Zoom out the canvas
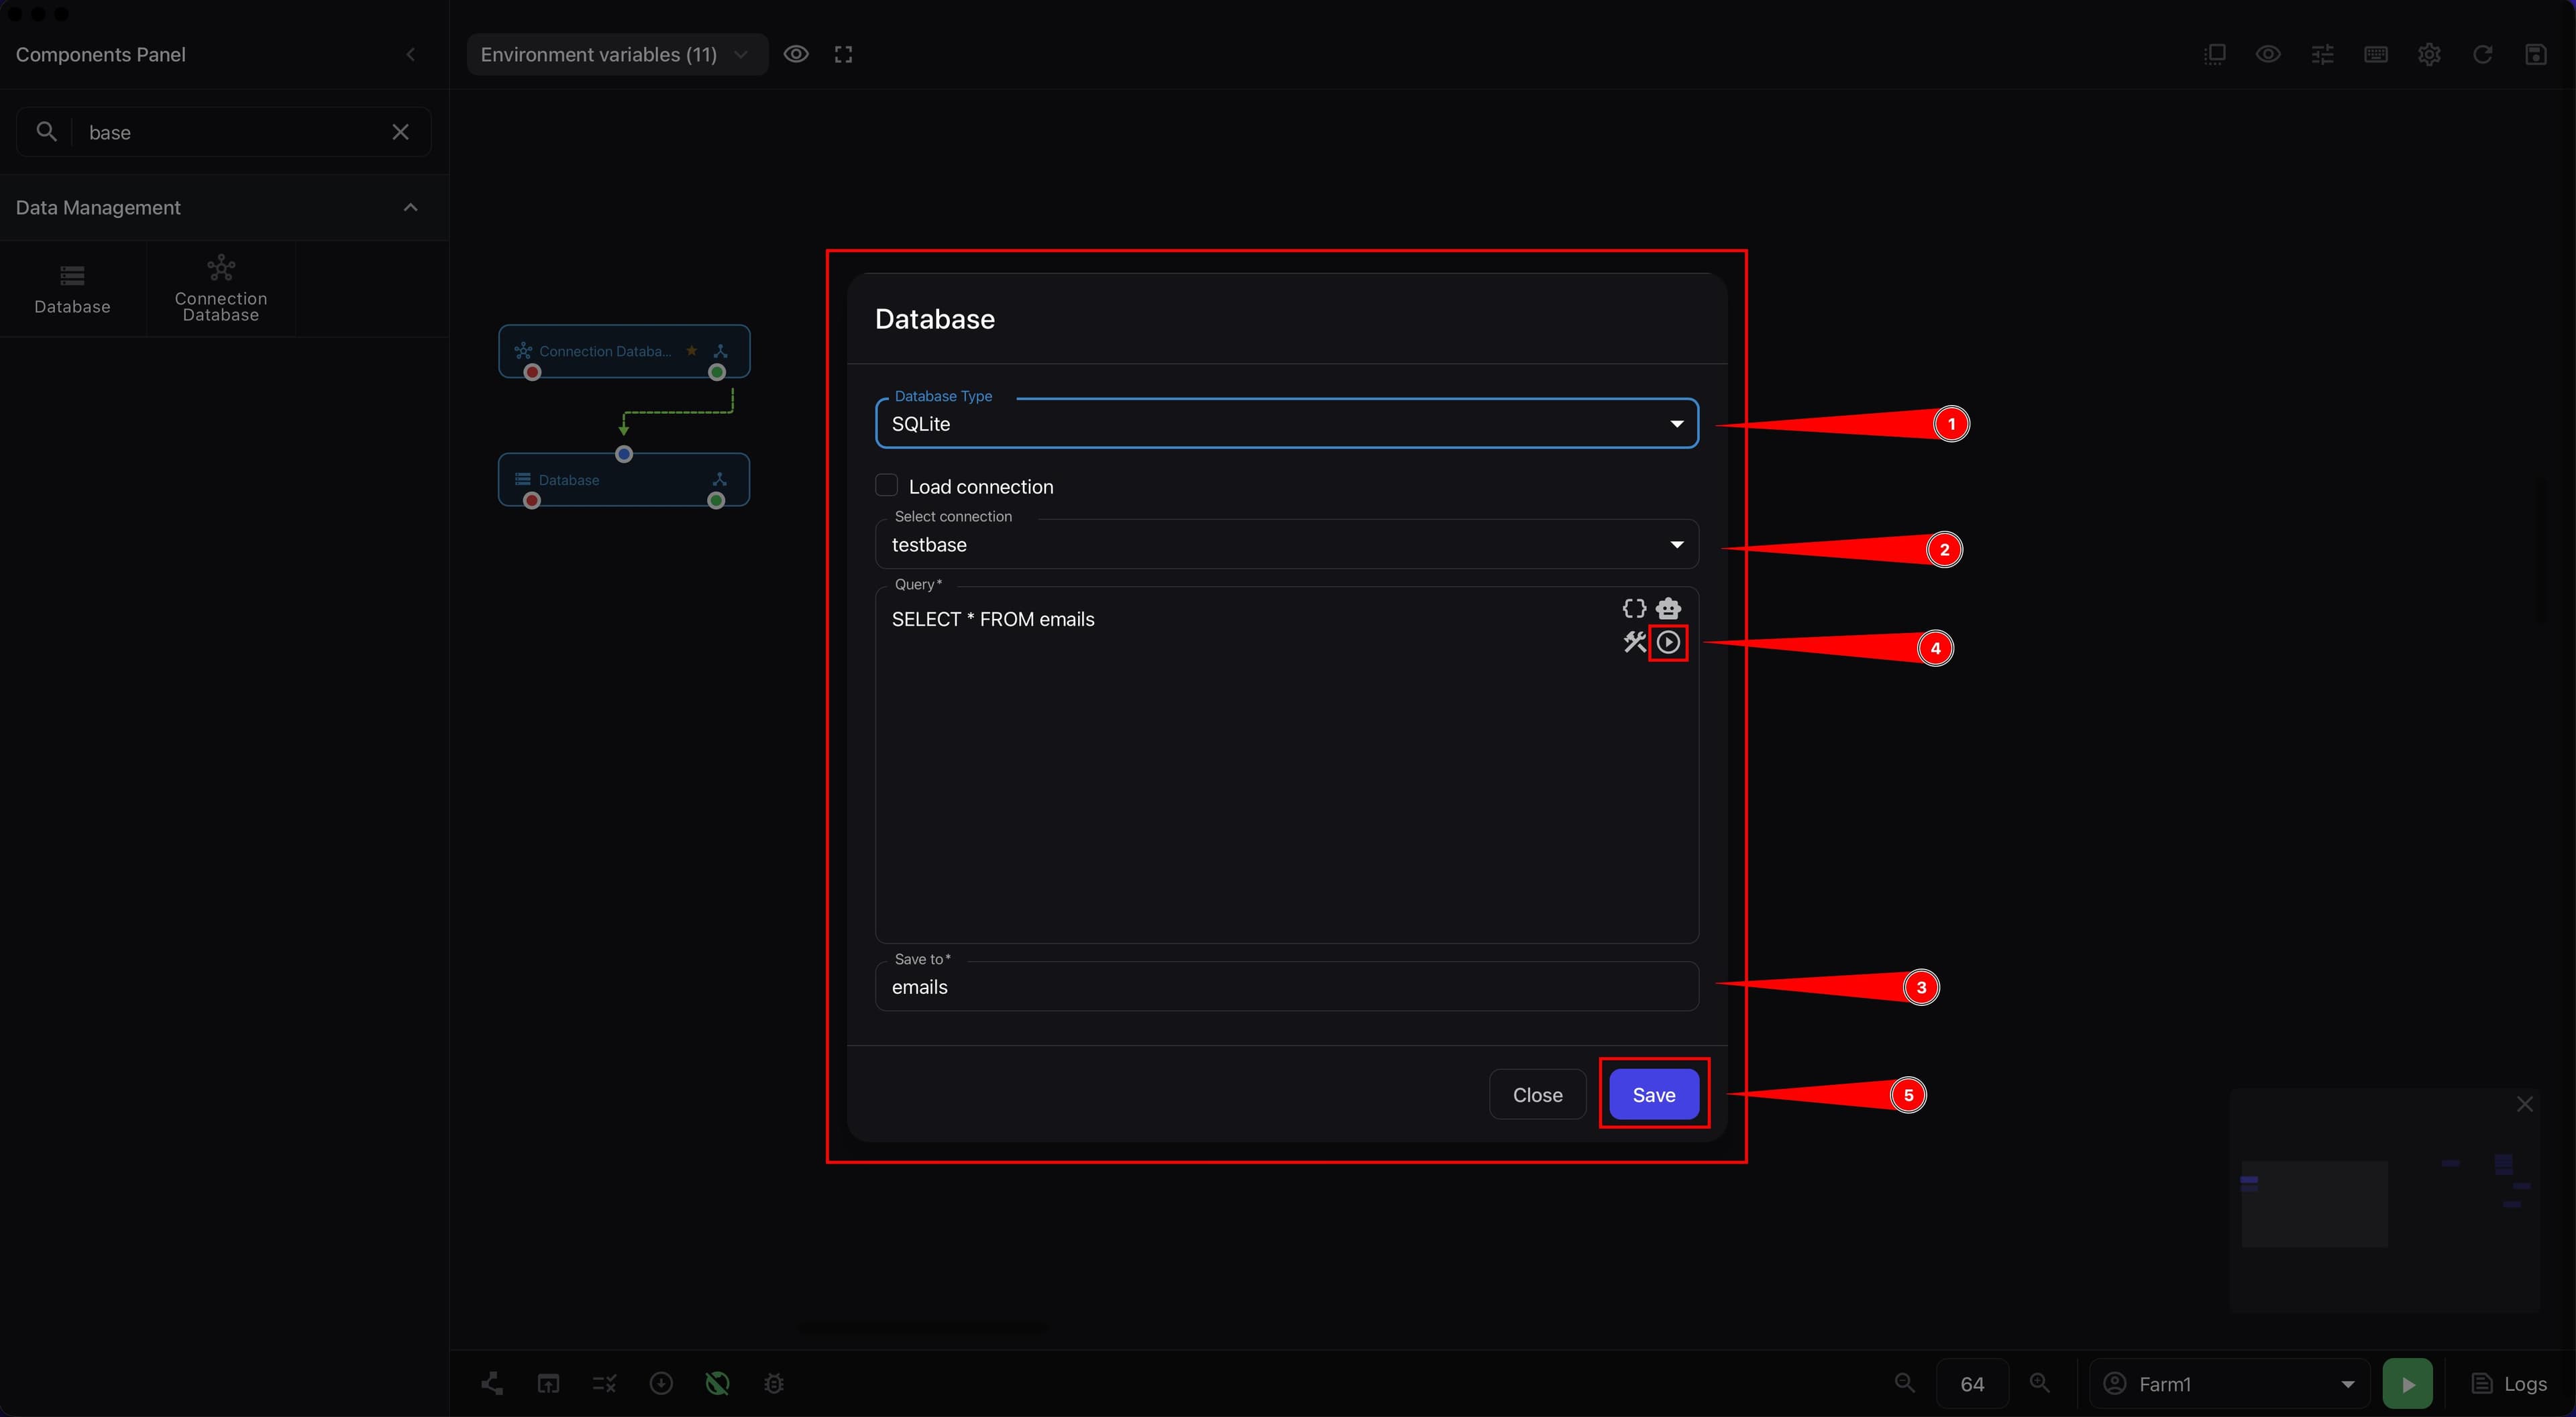 [x=1905, y=1383]
